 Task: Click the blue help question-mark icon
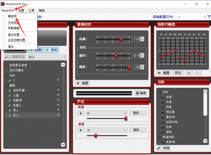pos(40,17)
